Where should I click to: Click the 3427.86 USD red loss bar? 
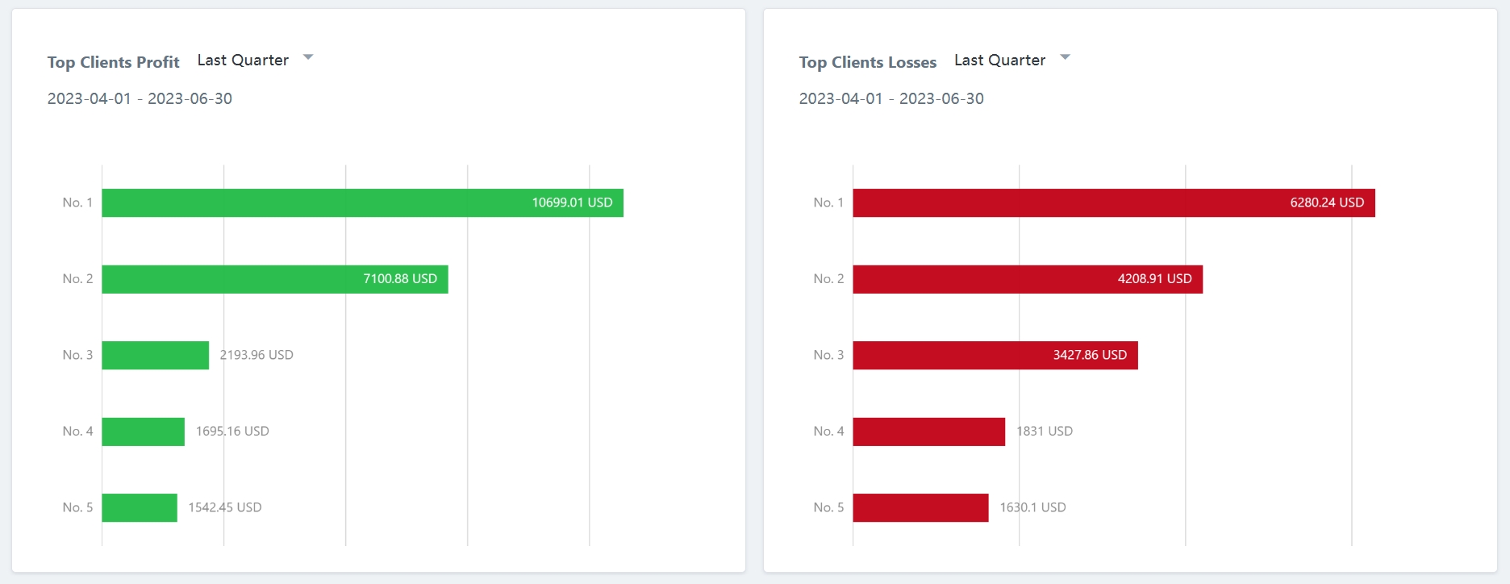[995, 355]
